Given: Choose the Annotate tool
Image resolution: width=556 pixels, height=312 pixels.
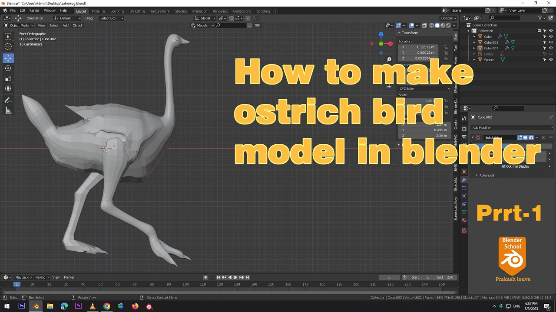Looking at the screenshot, I should click(x=8, y=100).
